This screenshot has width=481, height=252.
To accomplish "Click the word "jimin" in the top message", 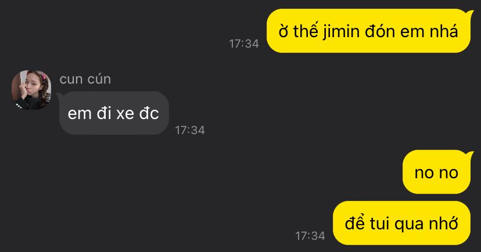I will [x=341, y=32].
